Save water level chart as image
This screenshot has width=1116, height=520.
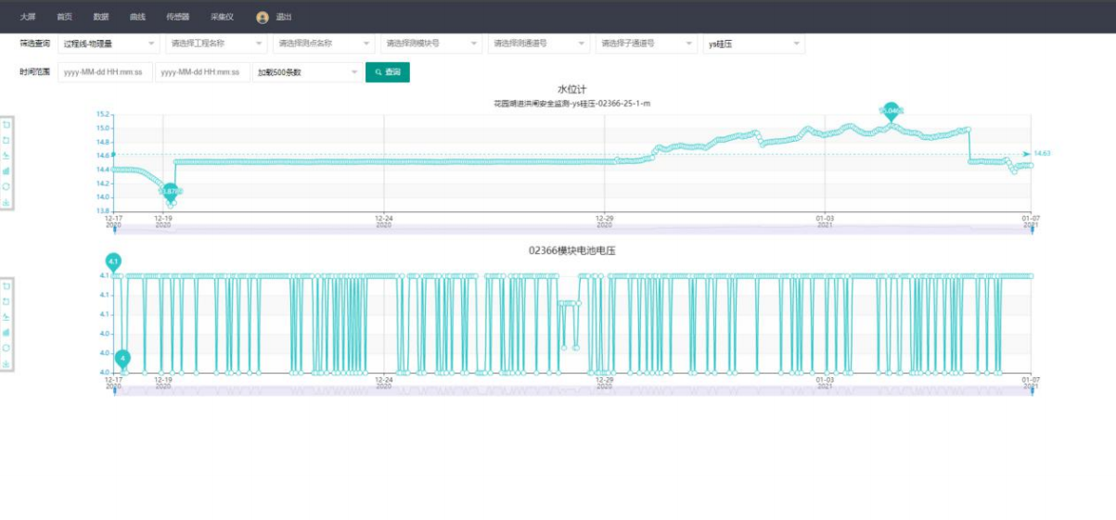tap(6, 202)
